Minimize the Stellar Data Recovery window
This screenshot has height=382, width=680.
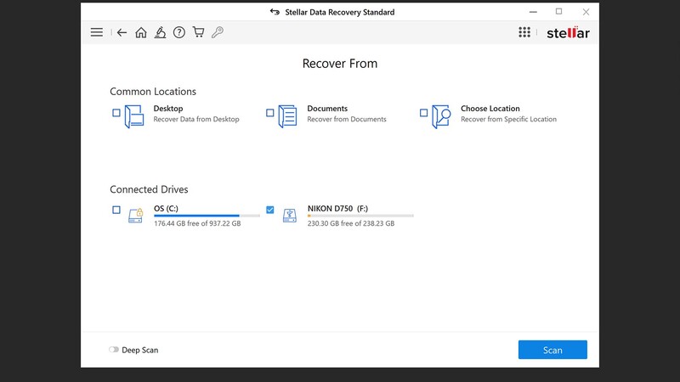tap(533, 12)
